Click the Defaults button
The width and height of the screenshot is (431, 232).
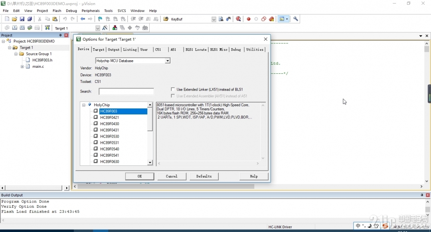204,176
